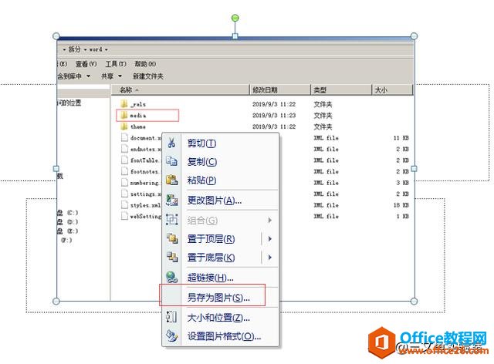This screenshot has width=494, height=364.
Task: Click the Hyperlink globe icon
Action: (171, 278)
